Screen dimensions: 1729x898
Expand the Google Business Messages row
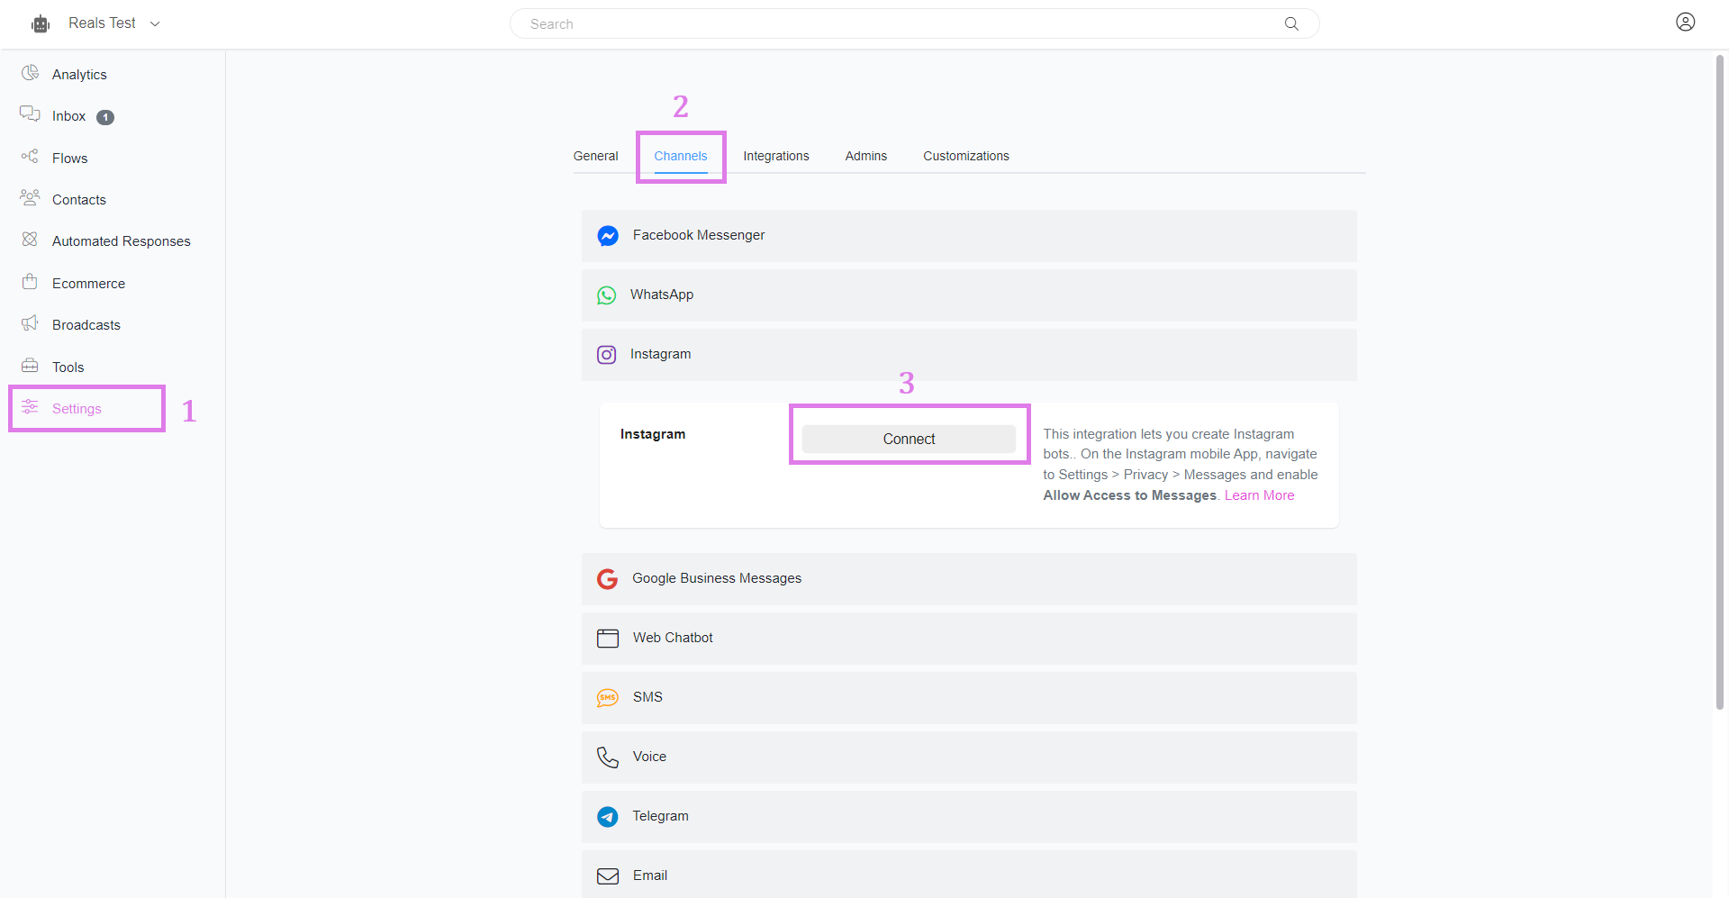click(969, 579)
